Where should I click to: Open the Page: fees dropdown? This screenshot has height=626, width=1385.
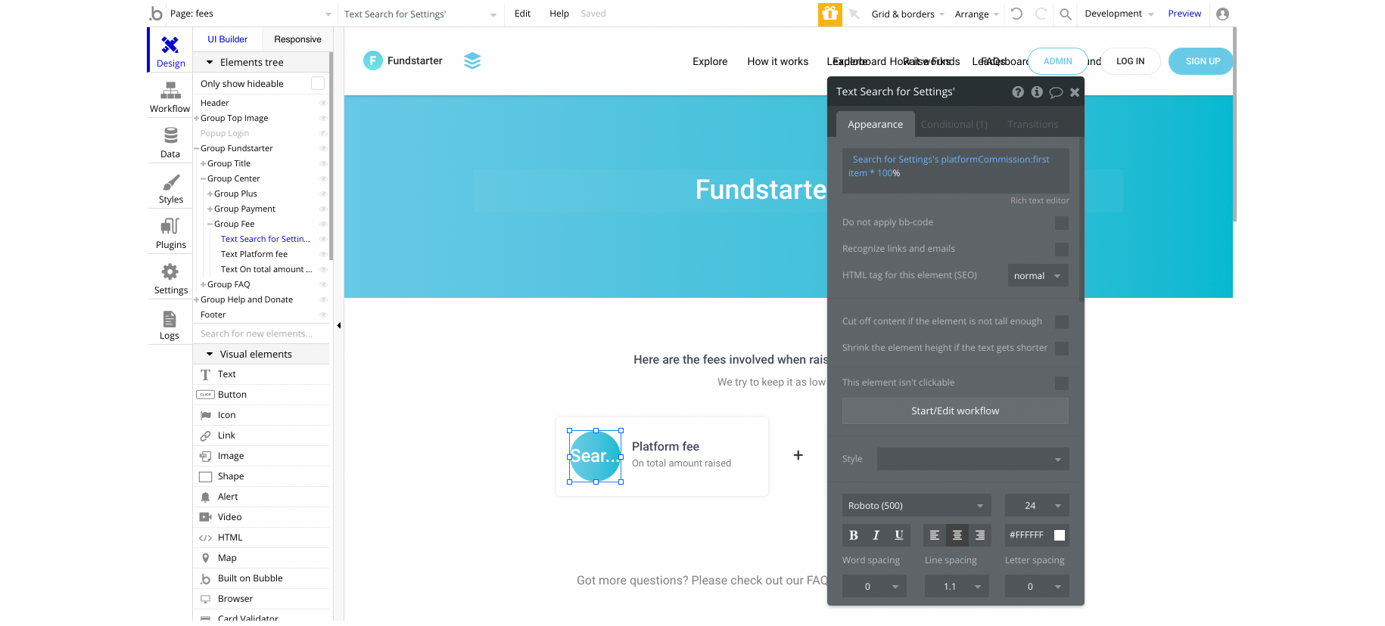tap(250, 14)
